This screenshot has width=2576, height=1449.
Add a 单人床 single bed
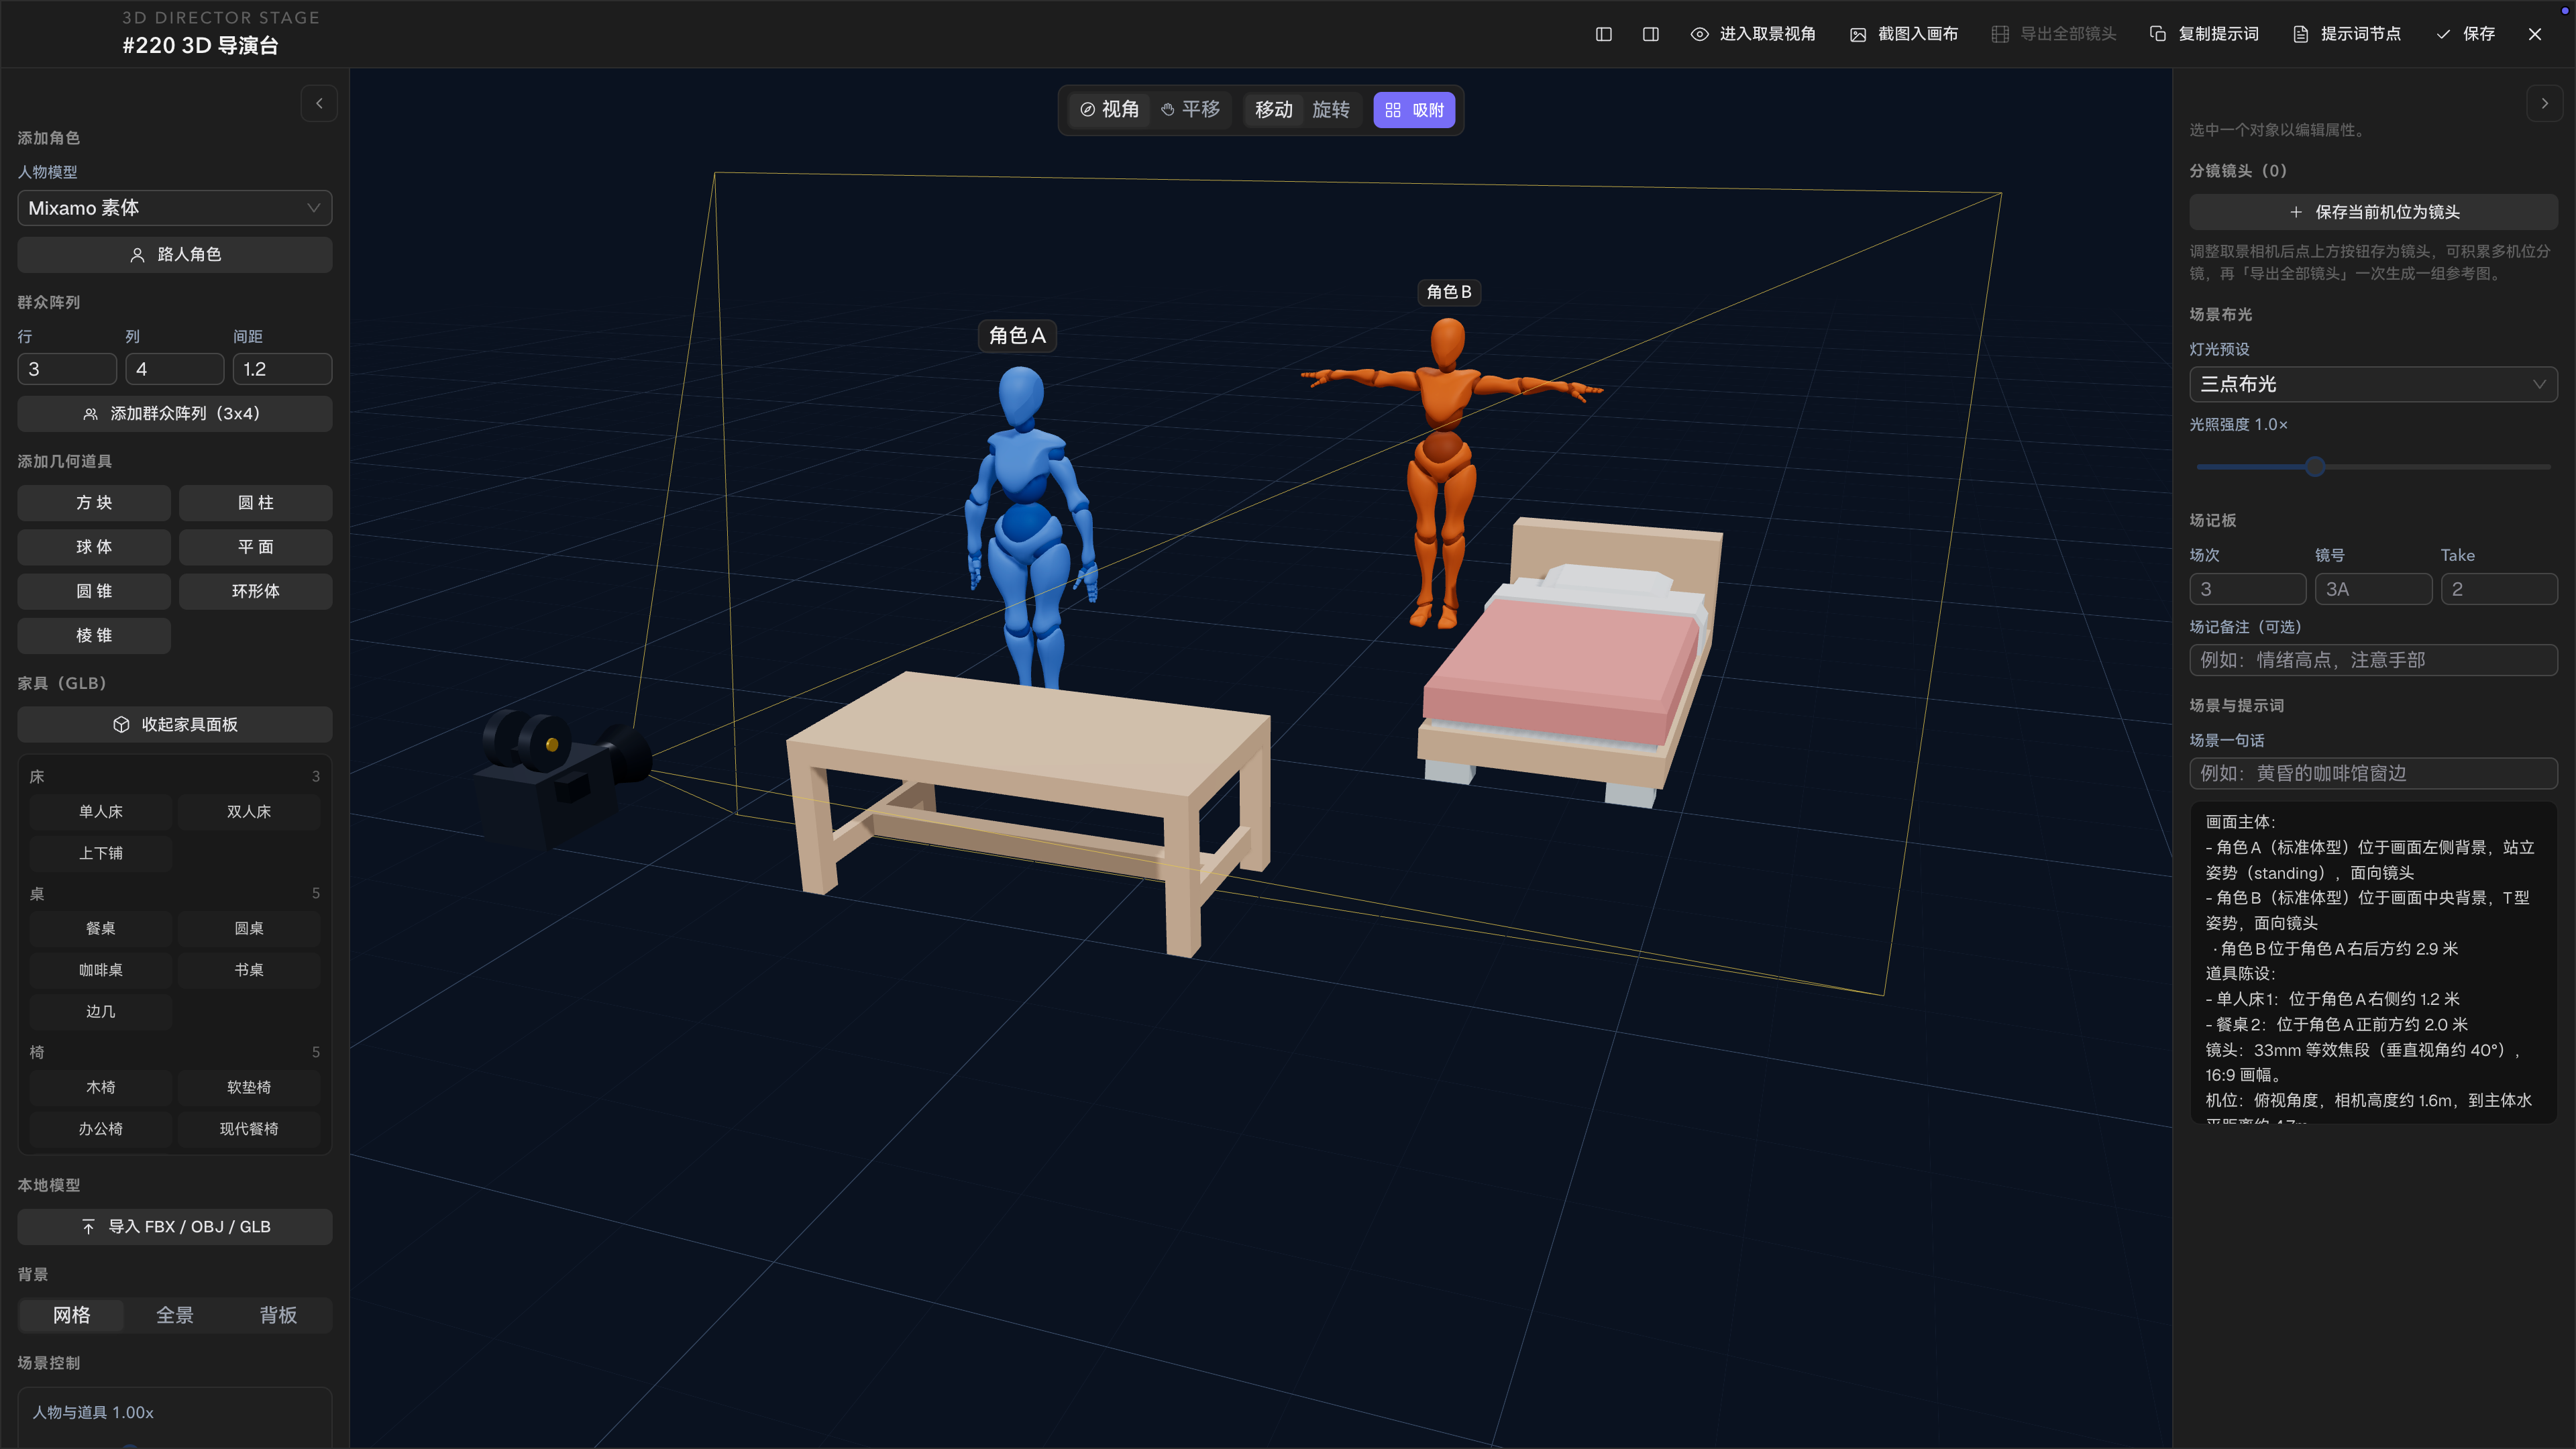(100, 811)
